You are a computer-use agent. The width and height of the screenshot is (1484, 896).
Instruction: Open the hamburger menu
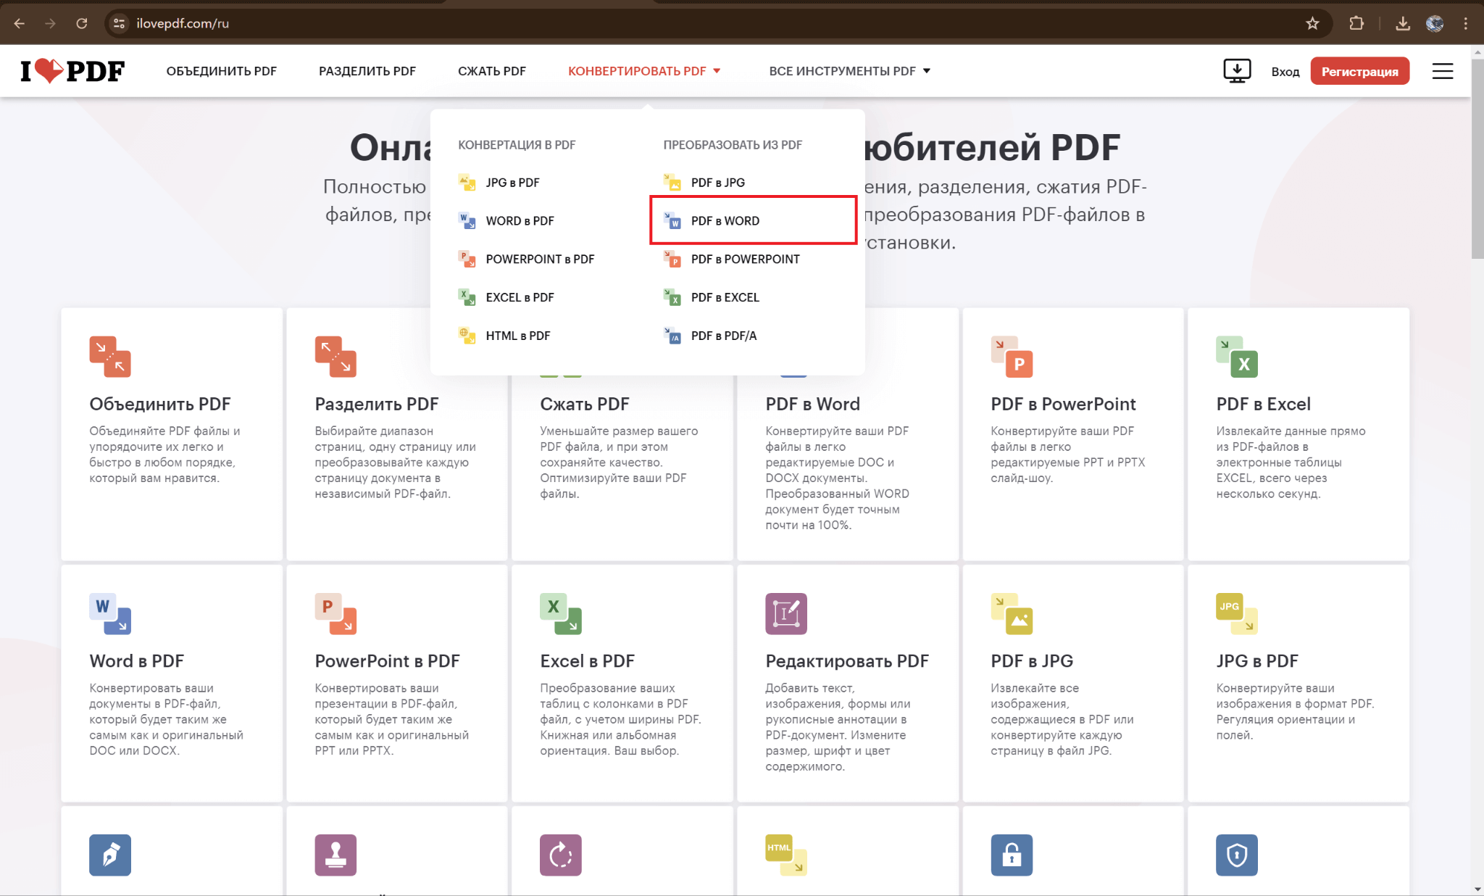[x=1442, y=70]
